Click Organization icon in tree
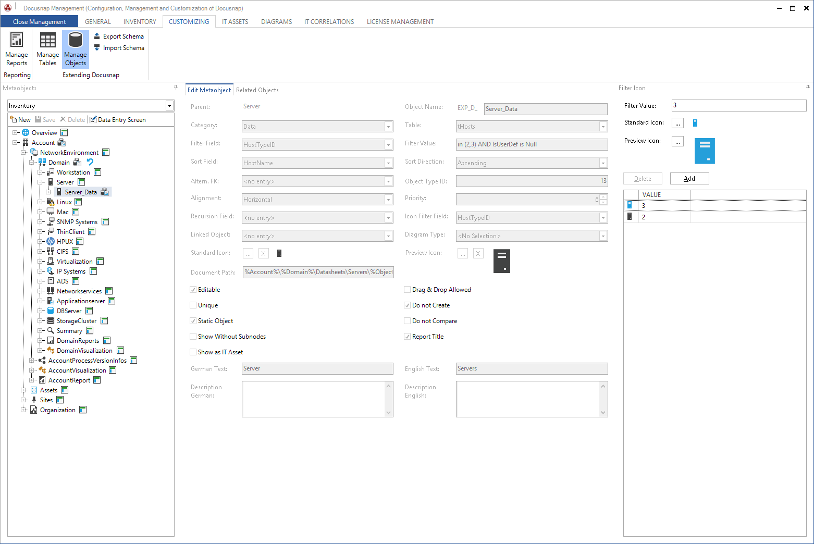Screen dimensions: 814x544 (x=34, y=410)
